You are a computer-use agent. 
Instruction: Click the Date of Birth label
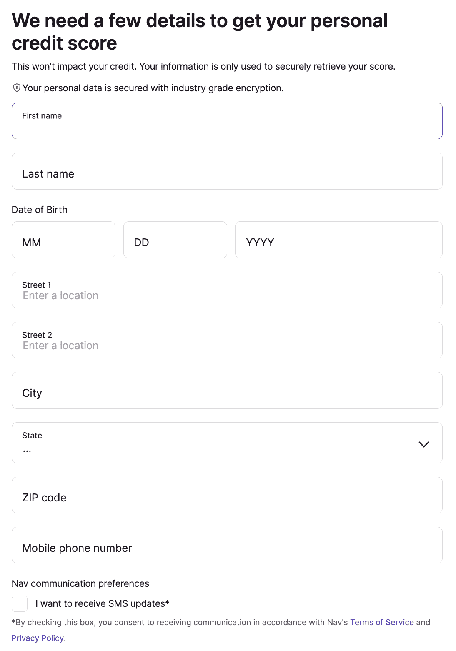click(x=40, y=210)
